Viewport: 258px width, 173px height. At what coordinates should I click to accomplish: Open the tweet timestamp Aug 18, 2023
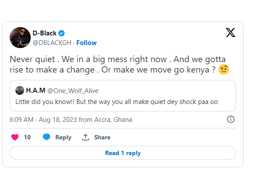pos(58,120)
